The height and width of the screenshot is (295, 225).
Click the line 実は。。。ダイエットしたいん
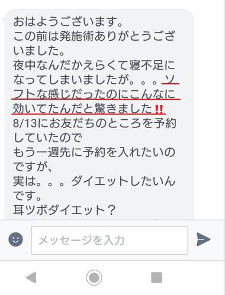(94, 181)
